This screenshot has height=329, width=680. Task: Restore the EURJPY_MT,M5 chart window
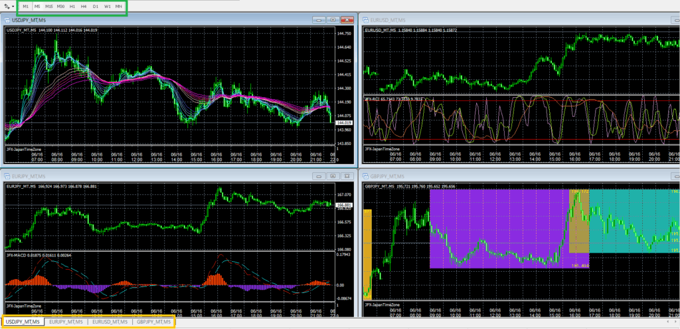coord(333,175)
